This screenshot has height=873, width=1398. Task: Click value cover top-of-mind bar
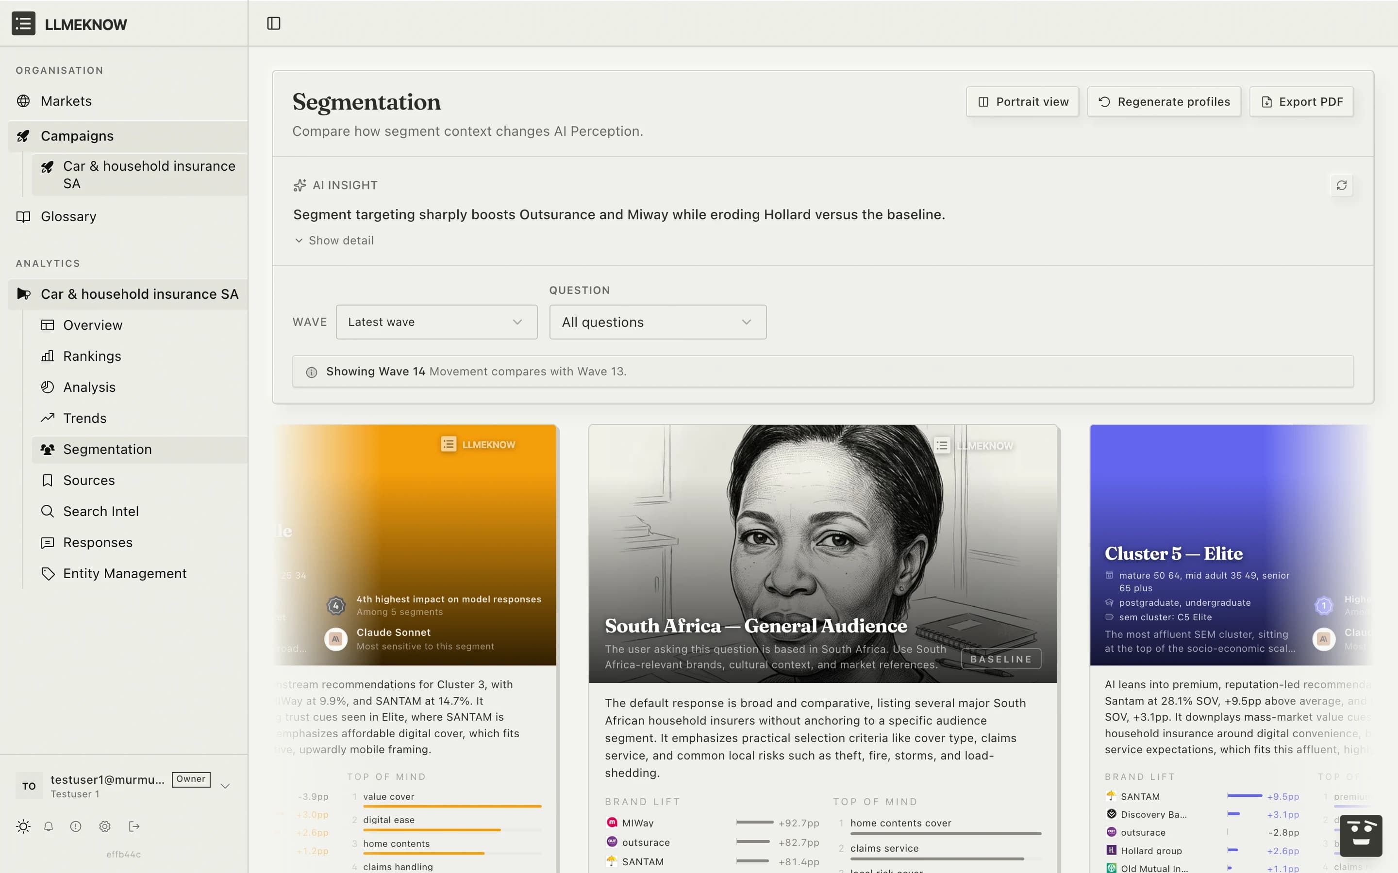tap(452, 806)
